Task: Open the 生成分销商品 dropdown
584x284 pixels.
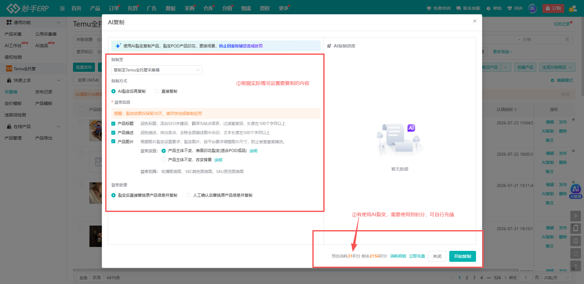Action: (557, 67)
